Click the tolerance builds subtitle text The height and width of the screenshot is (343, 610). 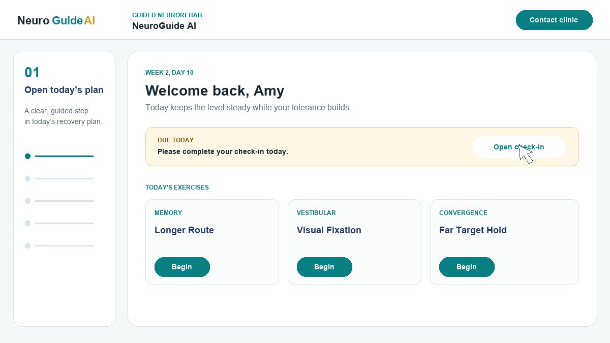coord(248,108)
